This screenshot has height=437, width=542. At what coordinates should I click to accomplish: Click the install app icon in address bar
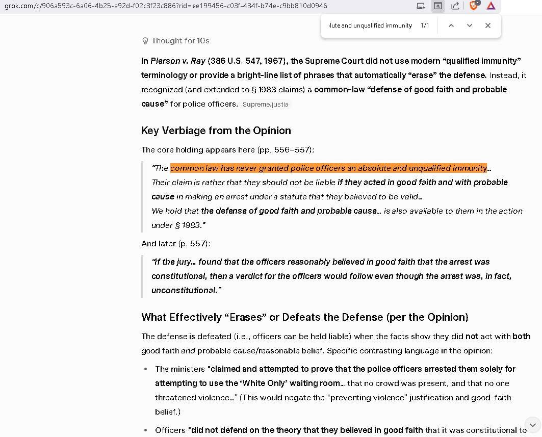(x=421, y=6)
